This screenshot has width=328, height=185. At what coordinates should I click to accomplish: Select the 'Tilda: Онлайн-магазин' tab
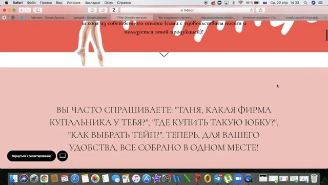point(132,18)
